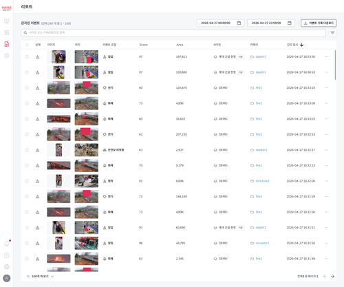
Task: Toggle the select-all header checkbox
Action: pos(27,45)
